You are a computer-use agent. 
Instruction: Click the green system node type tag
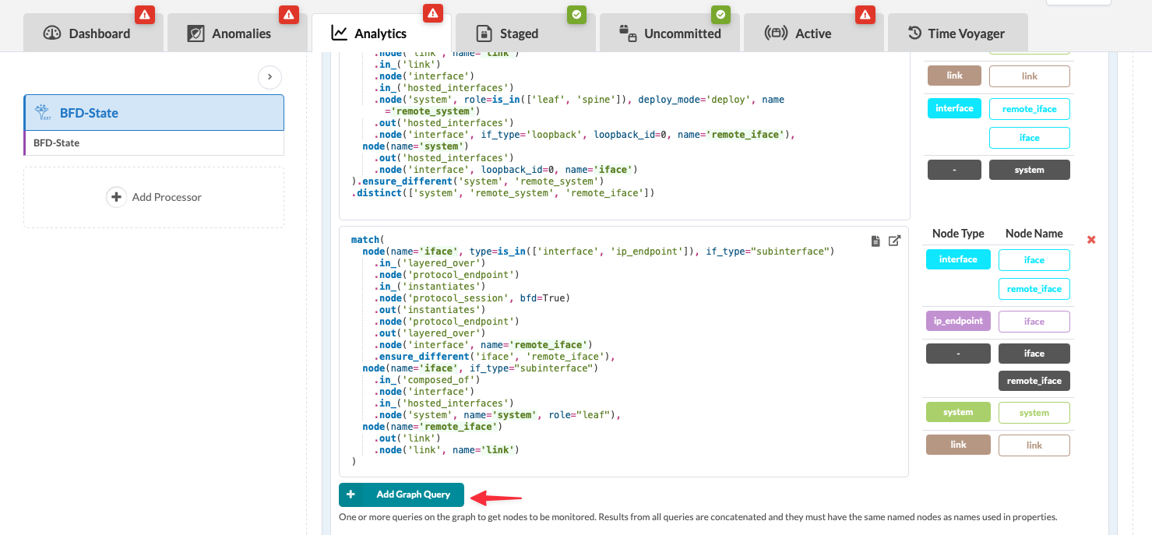click(x=958, y=412)
